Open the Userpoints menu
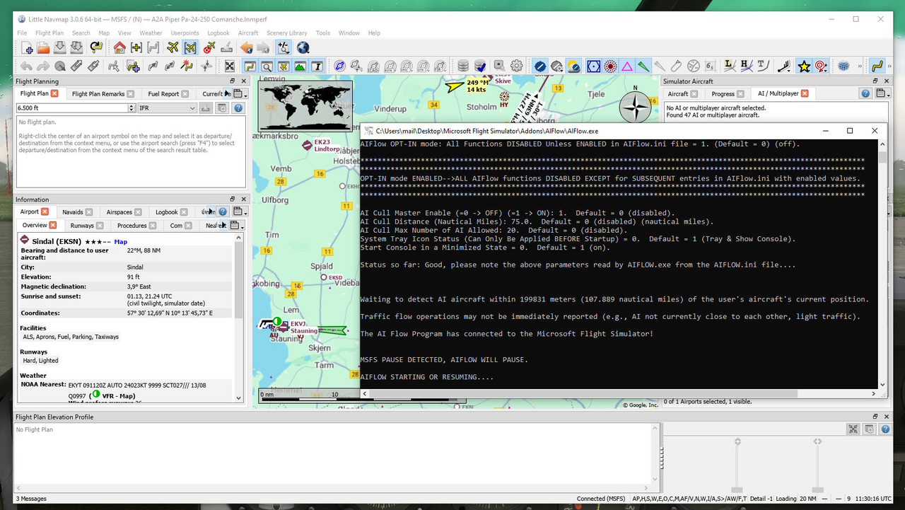905x510 pixels. point(185,33)
